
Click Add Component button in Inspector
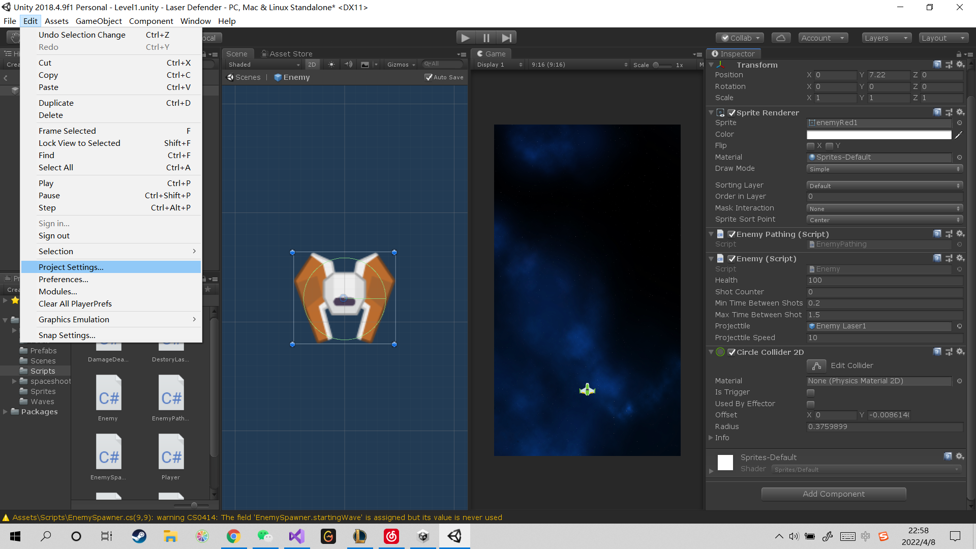pos(834,494)
